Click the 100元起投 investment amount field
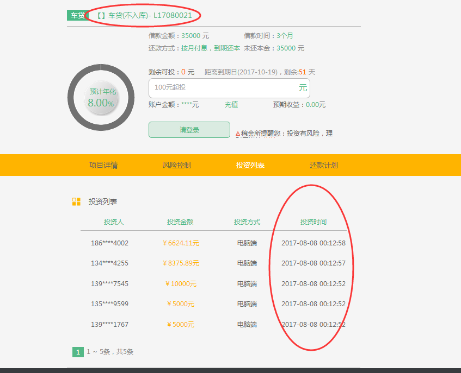Viewport: 461px width, 373px height. [x=223, y=88]
